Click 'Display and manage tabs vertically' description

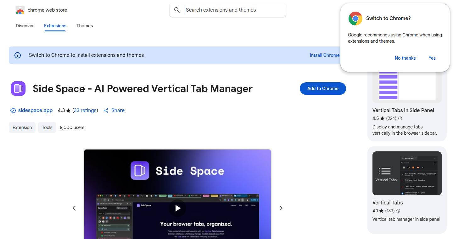(x=405, y=130)
